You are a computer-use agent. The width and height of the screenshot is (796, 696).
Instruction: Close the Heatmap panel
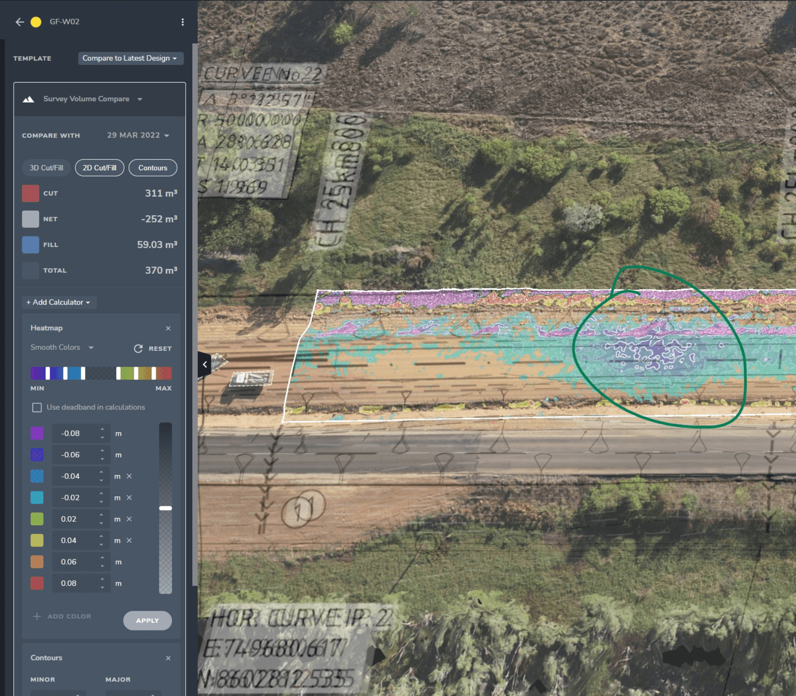pos(168,328)
